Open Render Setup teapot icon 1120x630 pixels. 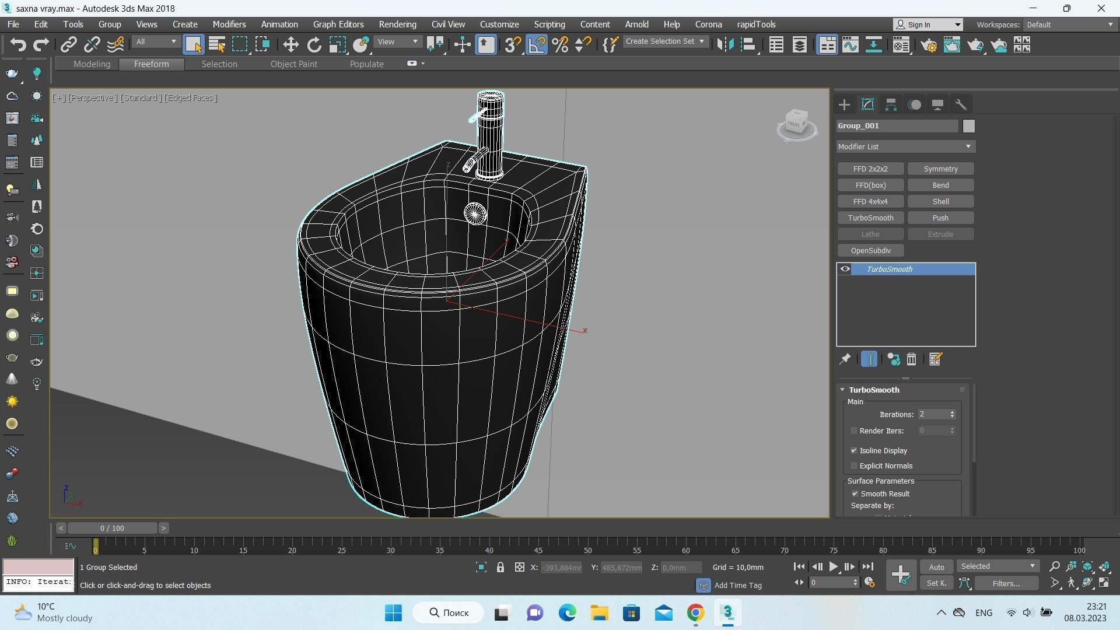click(x=929, y=45)
